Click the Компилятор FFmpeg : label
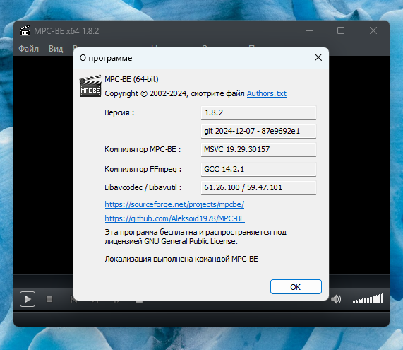Viewport: 403px width, 350px height. [143, 169]
